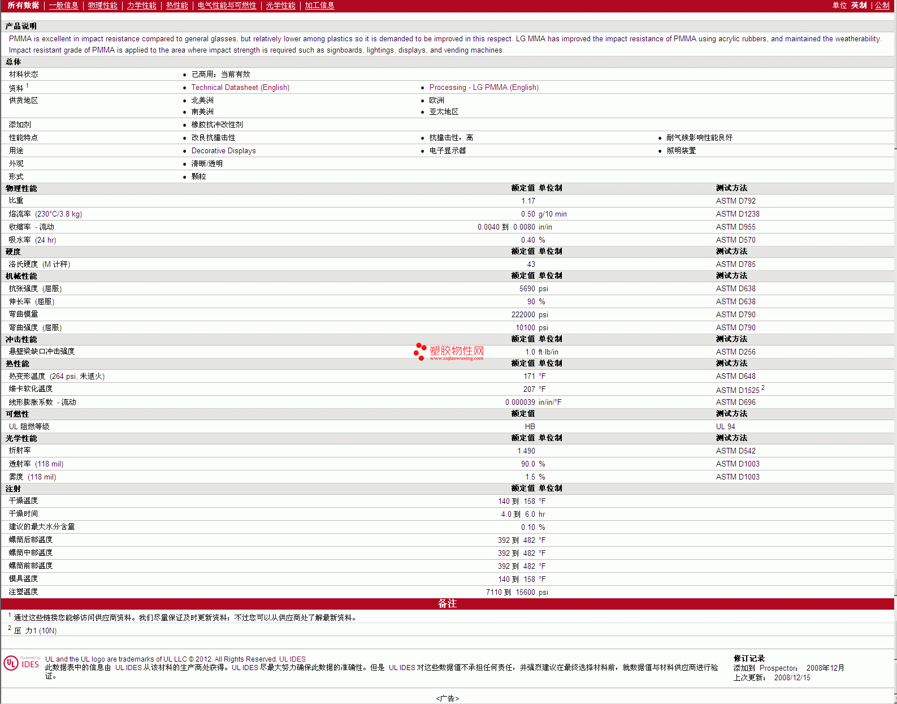897x704 pixels.
Task: Open the 一般信息 tab
Action: tap(64, 6)
